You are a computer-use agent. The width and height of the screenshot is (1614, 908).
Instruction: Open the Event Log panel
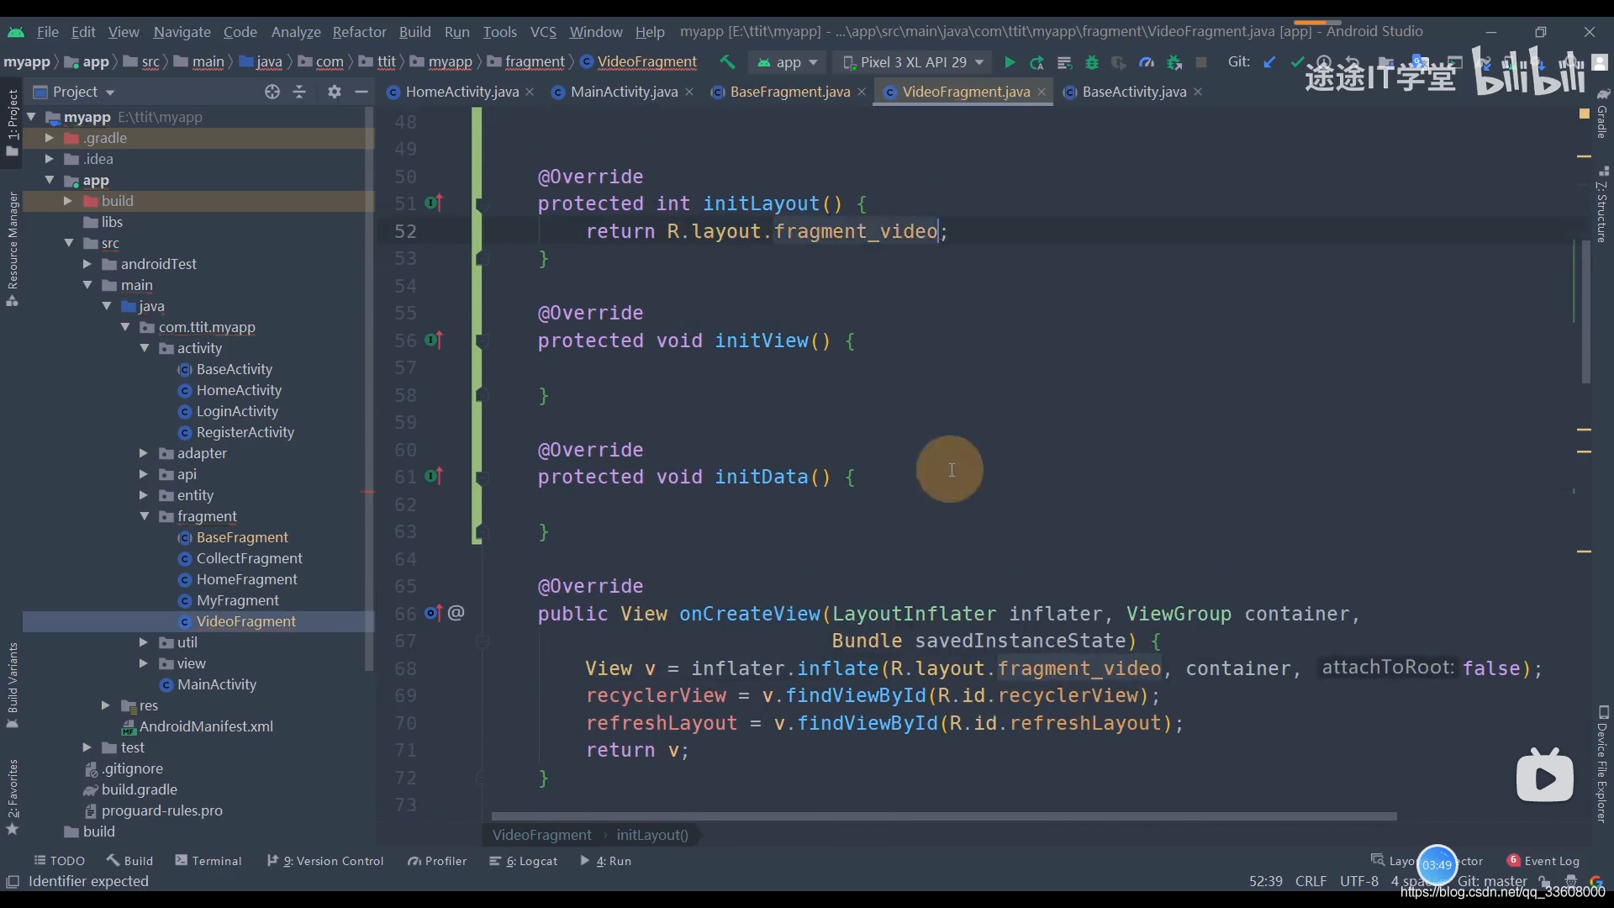point(1543,860)
